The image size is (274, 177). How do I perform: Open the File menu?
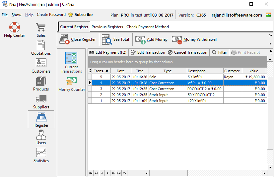click(5, 15)
